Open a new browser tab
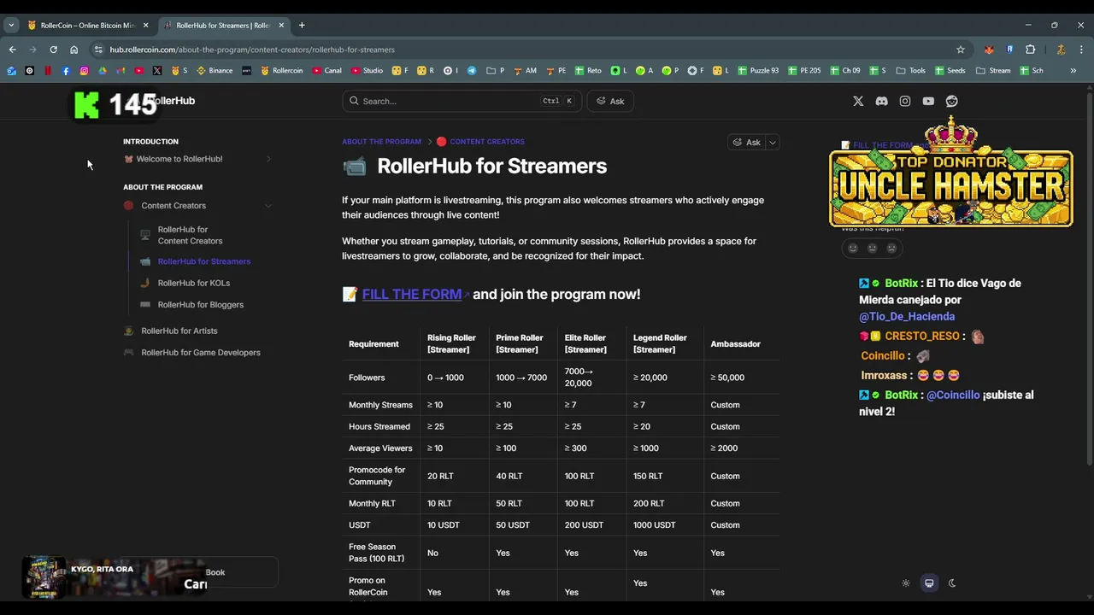 point(302,26)
